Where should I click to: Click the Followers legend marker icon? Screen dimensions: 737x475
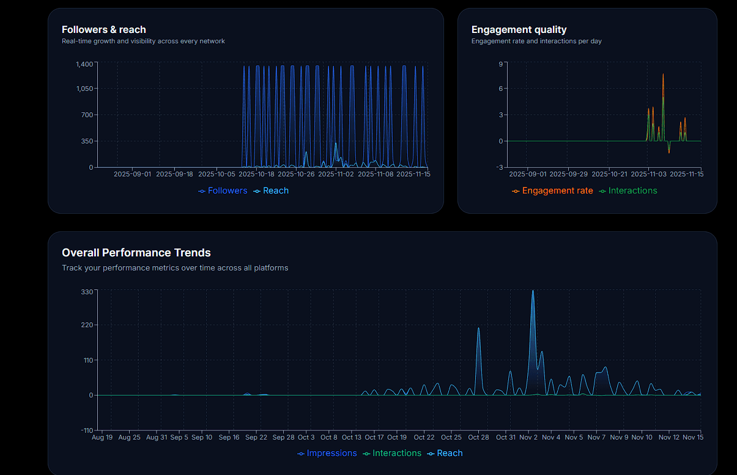[x=202, y=190]
